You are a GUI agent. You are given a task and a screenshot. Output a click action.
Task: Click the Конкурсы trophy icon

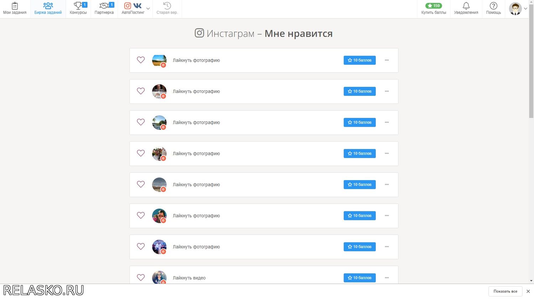click(78, 6)
